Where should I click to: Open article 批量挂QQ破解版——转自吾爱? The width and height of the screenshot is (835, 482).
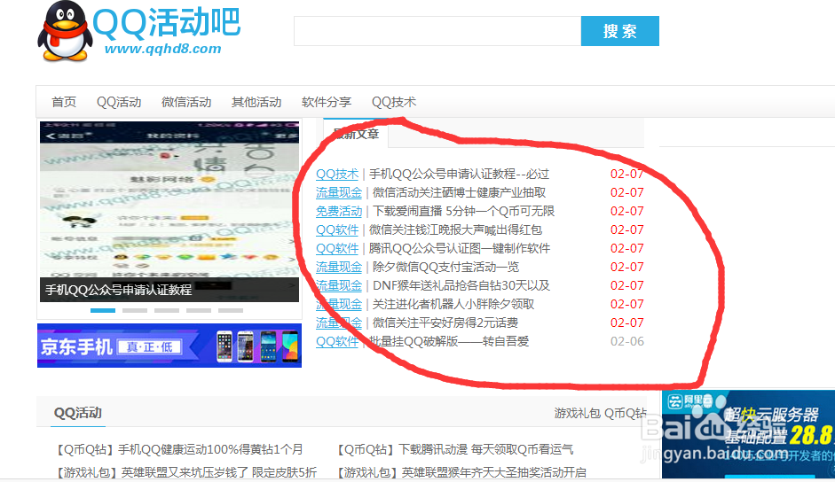coord(449,341)
